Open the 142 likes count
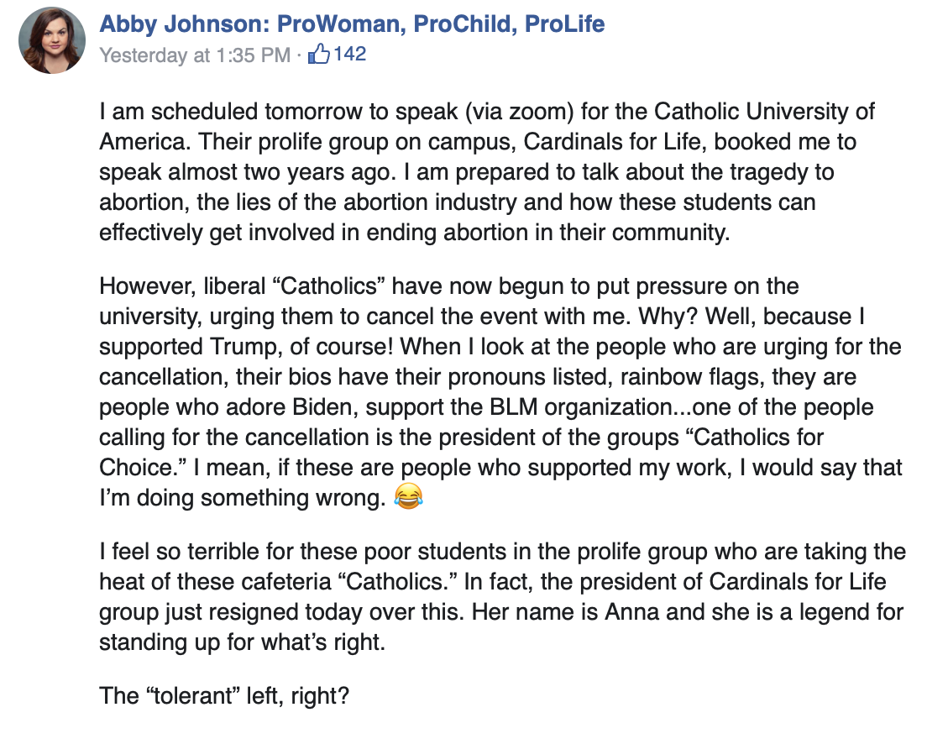Viewport: 927px width, 744px height. [349, 54]
